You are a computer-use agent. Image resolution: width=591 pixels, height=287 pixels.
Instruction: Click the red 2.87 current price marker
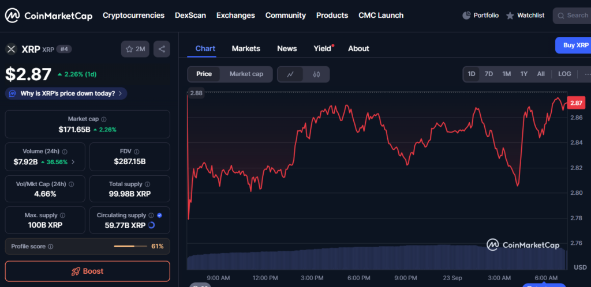[x=577, y=103]
